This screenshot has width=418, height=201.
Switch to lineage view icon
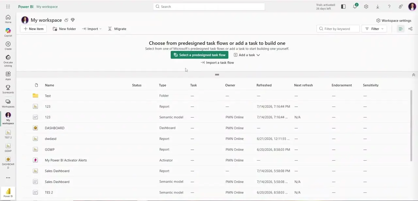[x=410, y=29]
